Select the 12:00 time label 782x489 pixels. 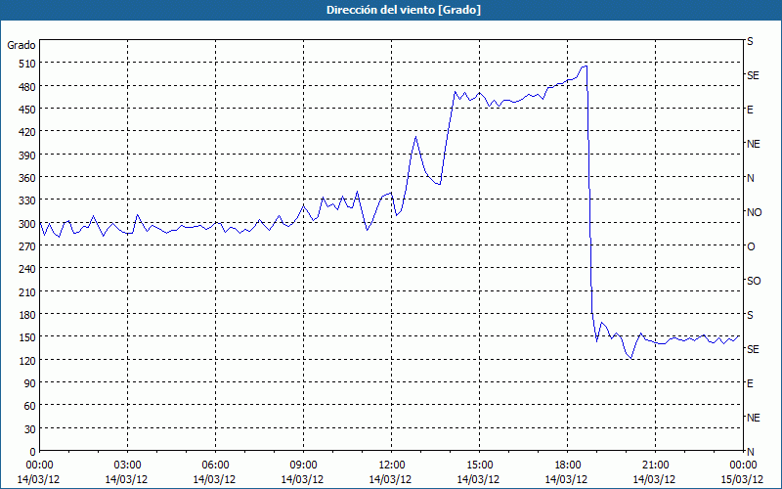[392, 466]
